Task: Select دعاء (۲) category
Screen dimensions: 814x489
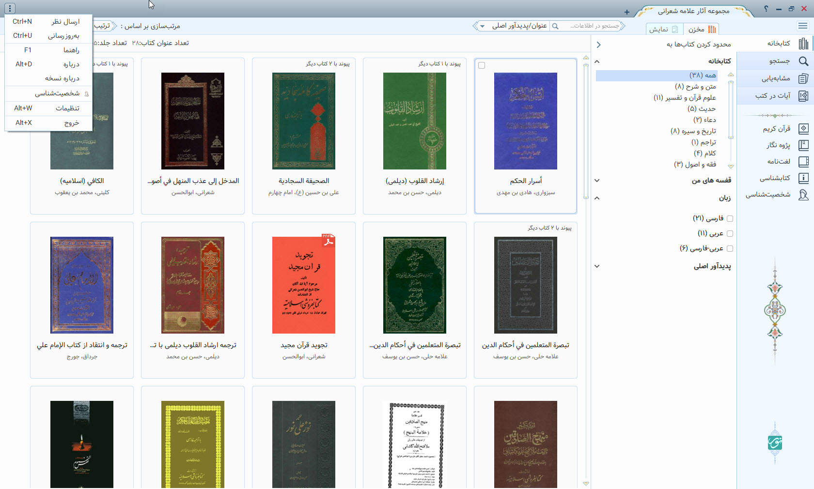Action: tap(704, 120)
